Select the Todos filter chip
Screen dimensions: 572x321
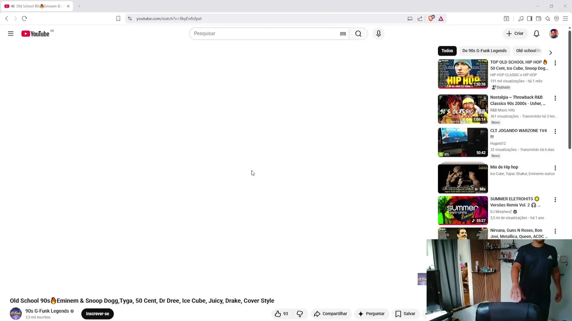point(447,51)
